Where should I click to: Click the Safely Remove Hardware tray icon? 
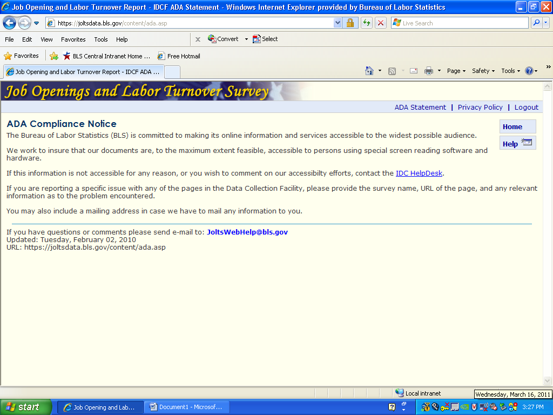[503, 407]
